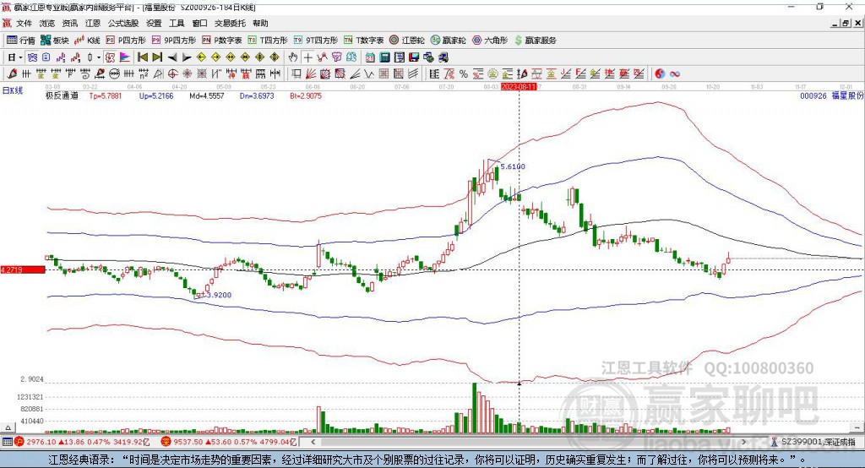This screenshot has height=468, width=865.
Task: Open the calendar icon
Action: pyautogui.click(x=370, y=57)
